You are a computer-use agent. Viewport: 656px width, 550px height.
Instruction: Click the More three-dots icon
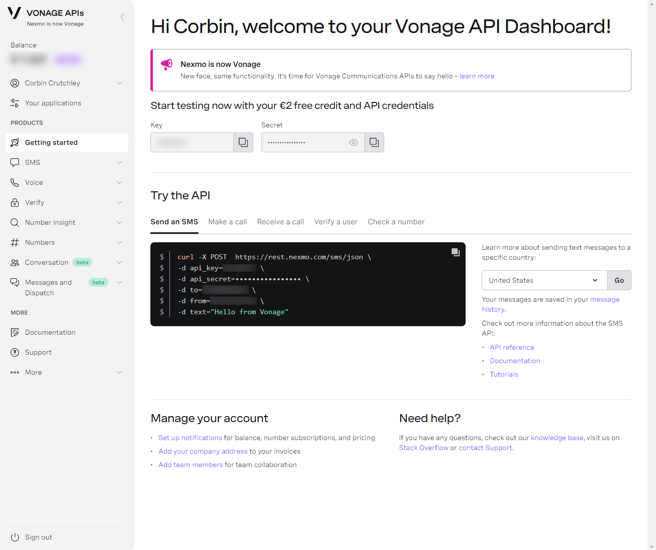(x=15, y=372)
